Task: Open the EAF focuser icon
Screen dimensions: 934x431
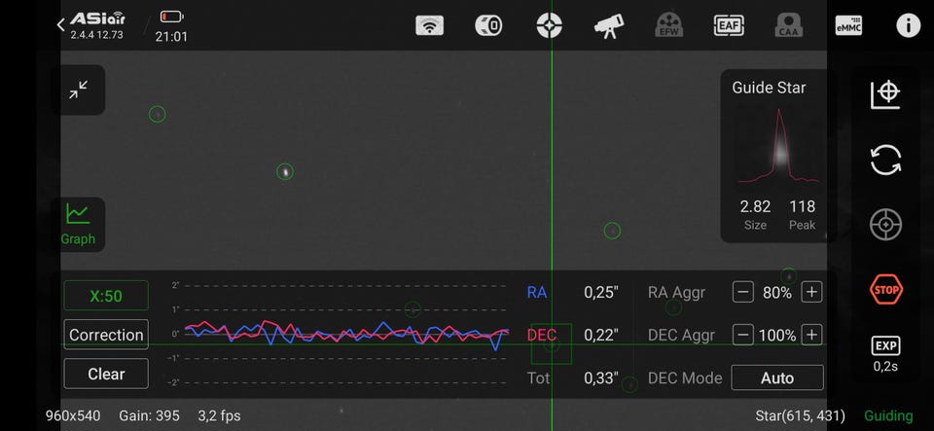Action: tap(729, 25)
